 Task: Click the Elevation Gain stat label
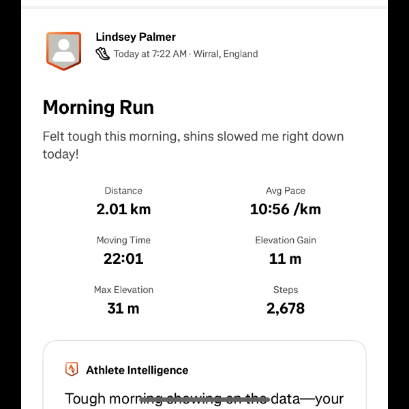click(286, 240)
